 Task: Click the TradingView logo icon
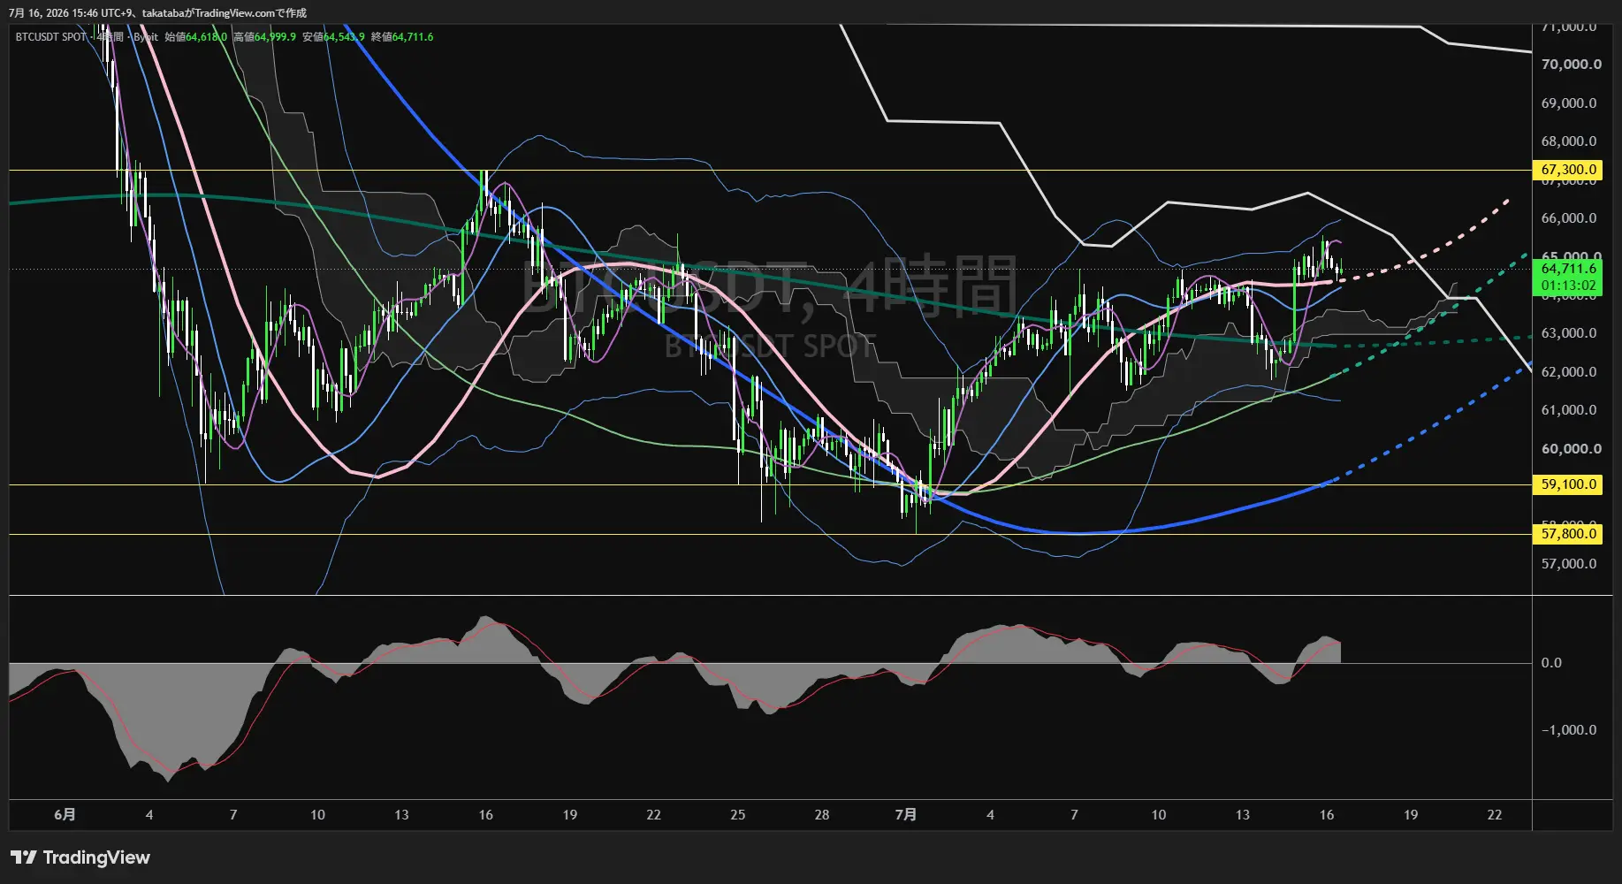click(x=24, y=857)
